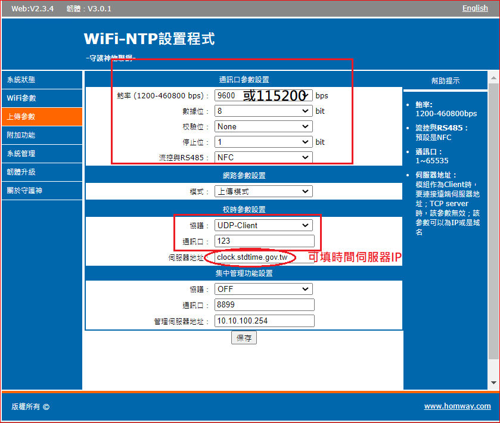Open the 校驗位 parity dropdown showing None
This screenshot has width=500, height=423.
click(x=263, y=126)
